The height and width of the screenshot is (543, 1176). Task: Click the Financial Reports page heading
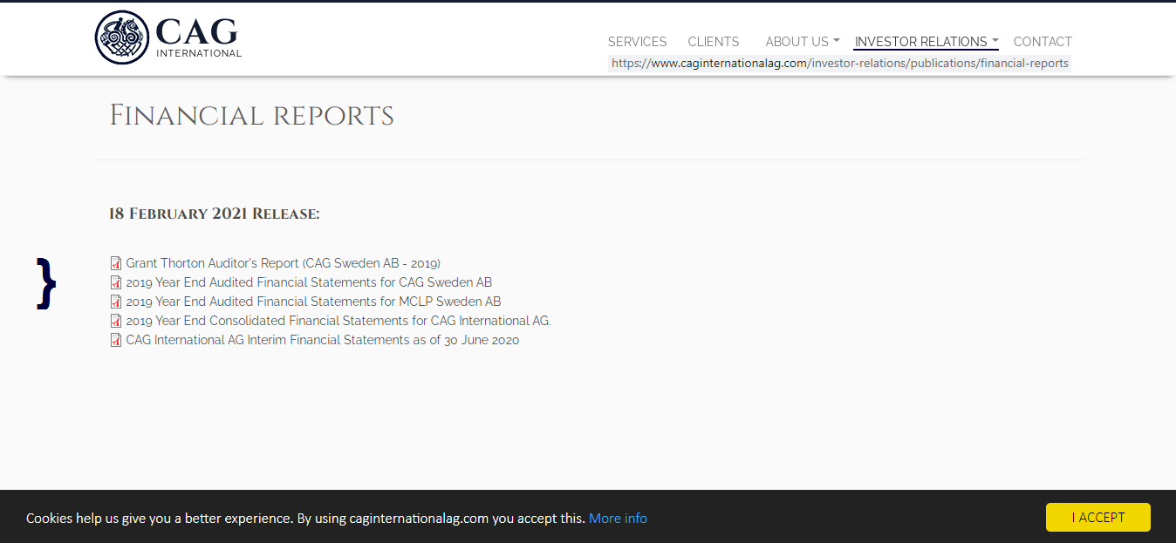coord(251,116)
